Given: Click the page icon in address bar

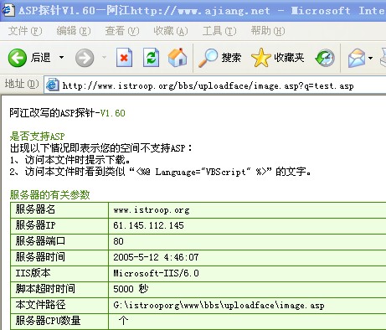Looking at the screenshot, I should (53, 85).
